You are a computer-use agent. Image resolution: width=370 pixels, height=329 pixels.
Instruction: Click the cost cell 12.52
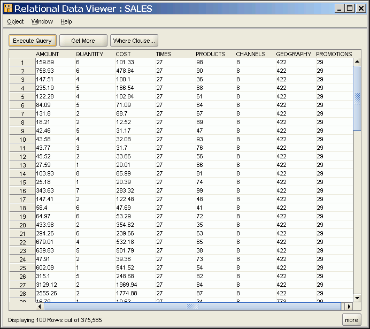click(136, 122)
